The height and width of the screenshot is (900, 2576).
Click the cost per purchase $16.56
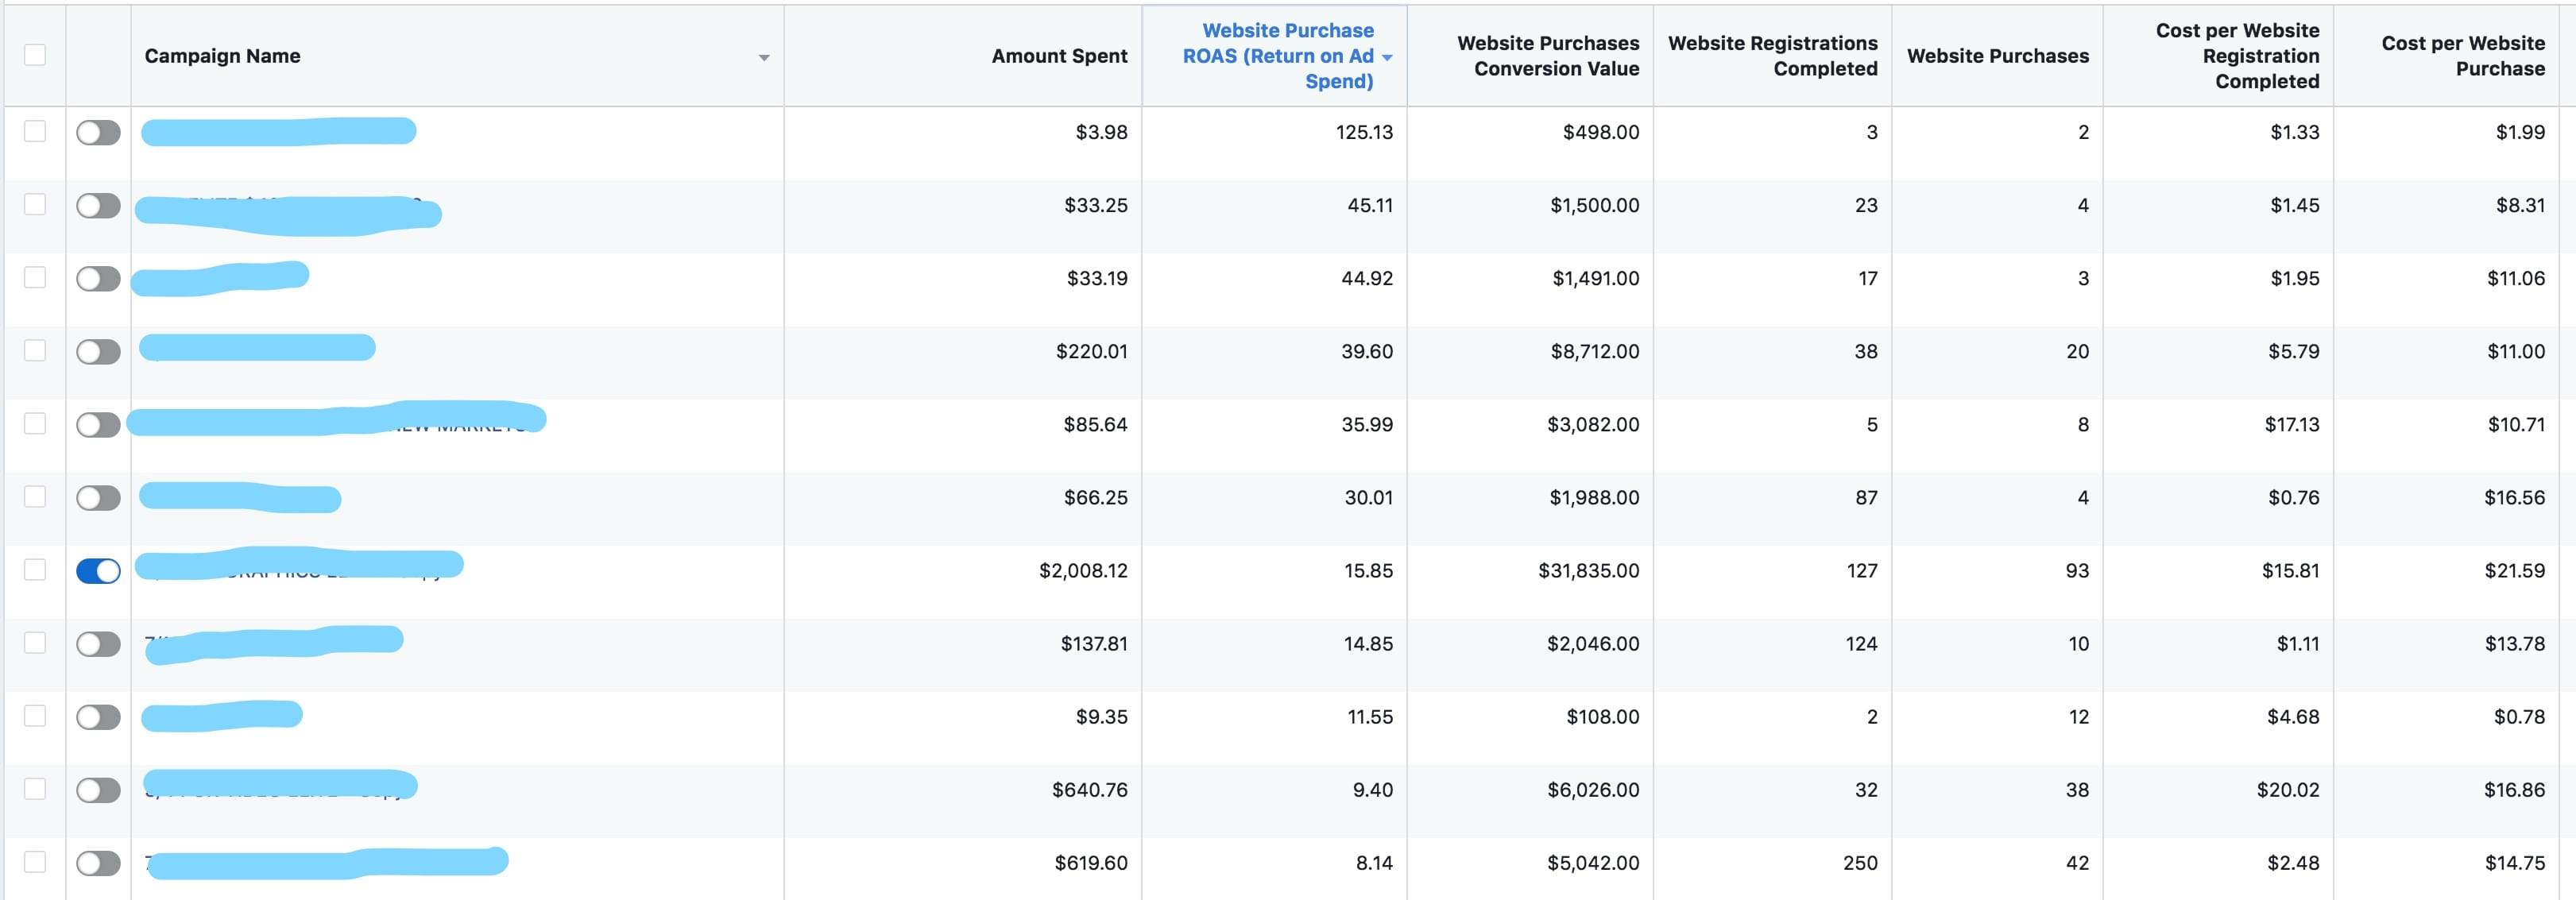[2515, 497]
